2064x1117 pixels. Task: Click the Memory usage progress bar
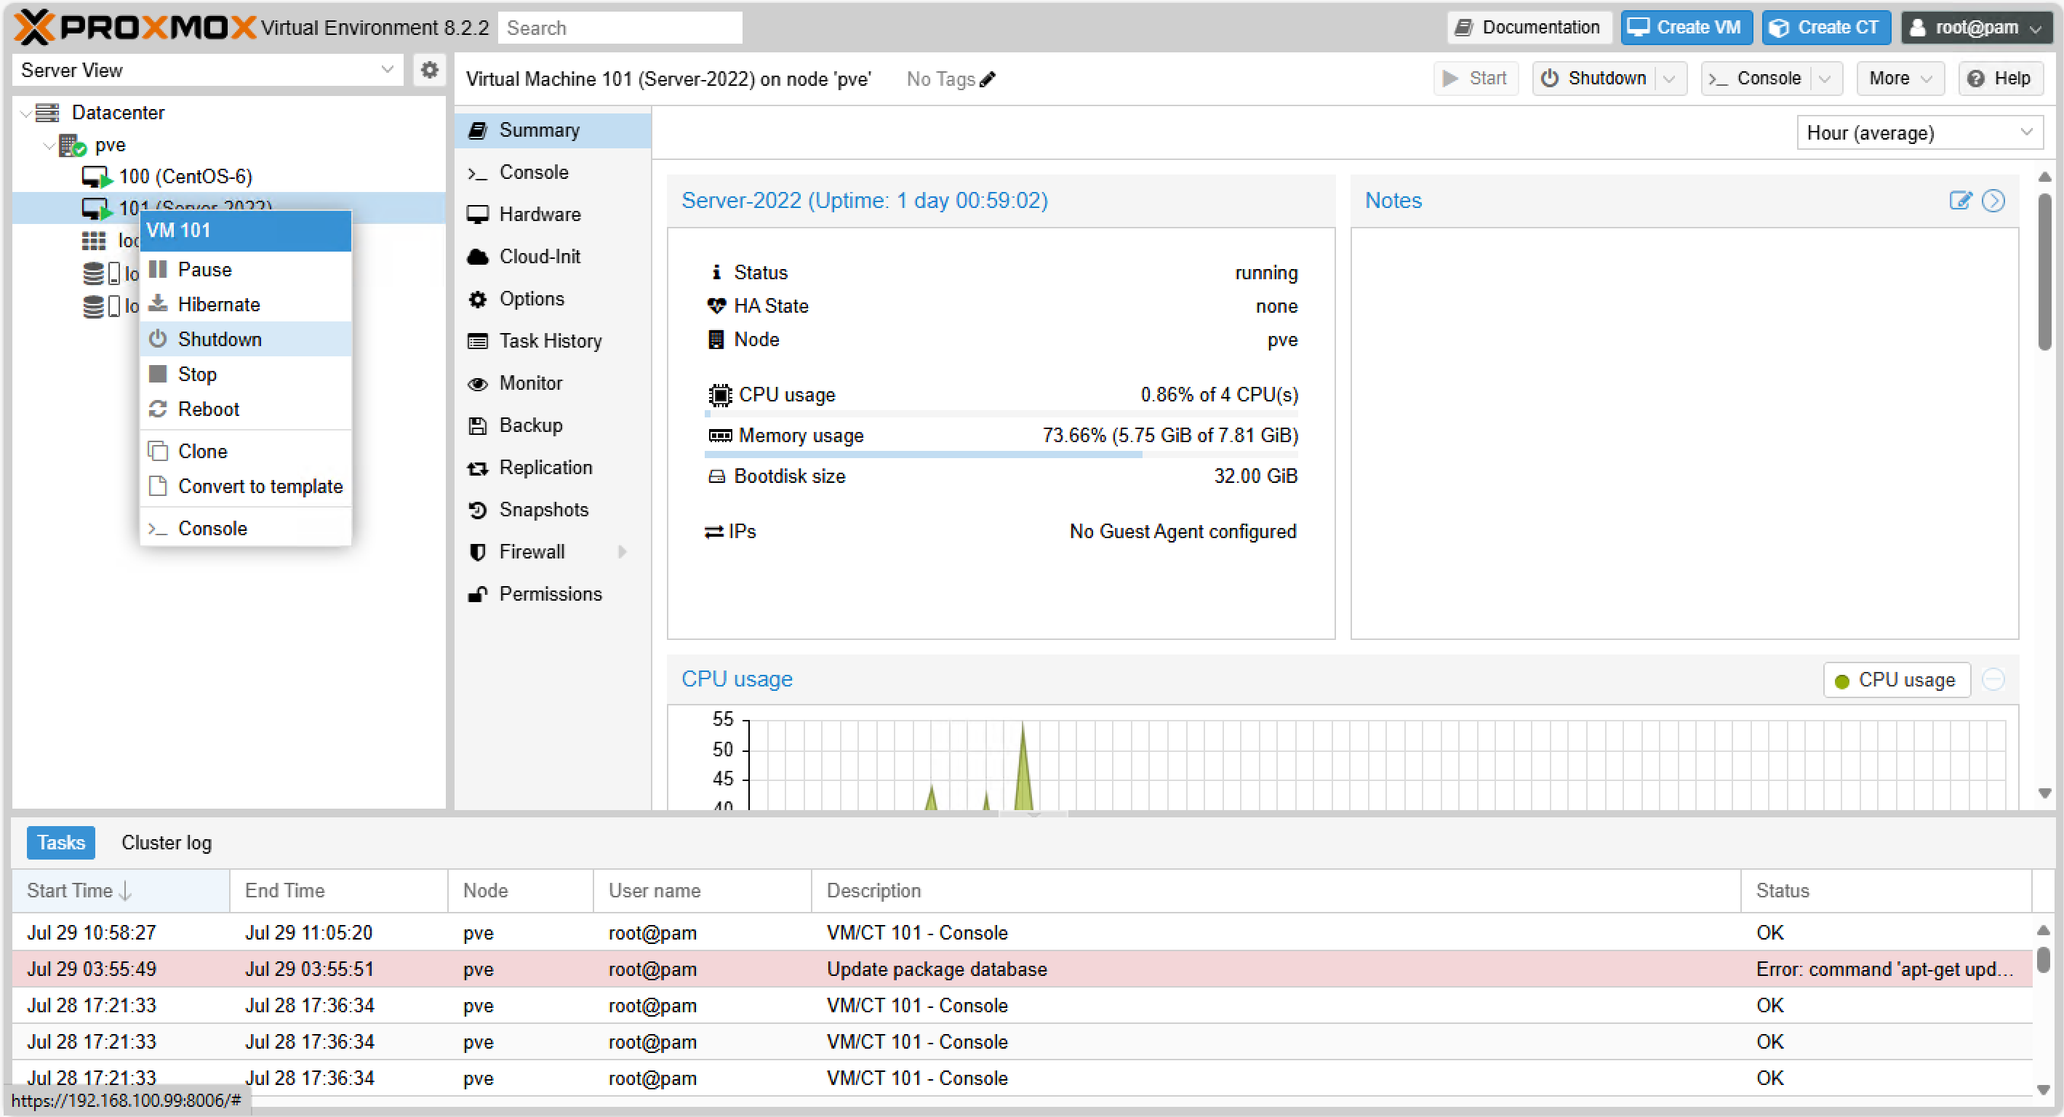(1001, 455)
